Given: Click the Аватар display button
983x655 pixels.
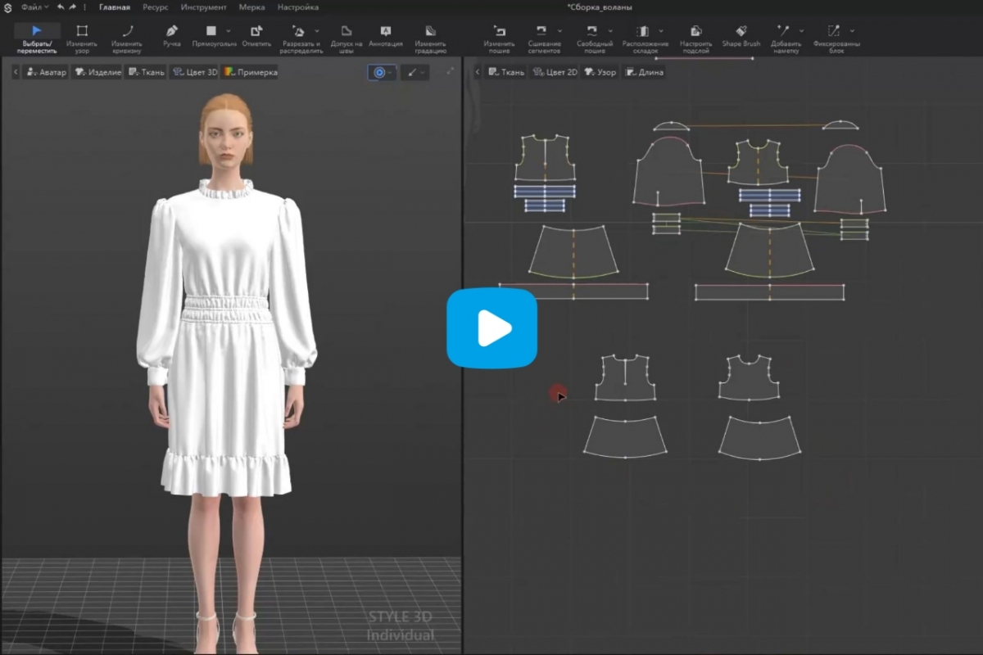Looking at the screenshot, I should point(46,72).
